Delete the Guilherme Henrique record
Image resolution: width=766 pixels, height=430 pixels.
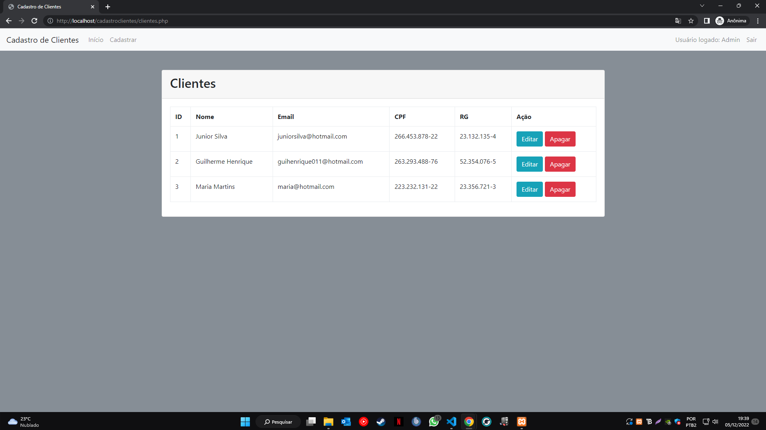pos(560,164)
